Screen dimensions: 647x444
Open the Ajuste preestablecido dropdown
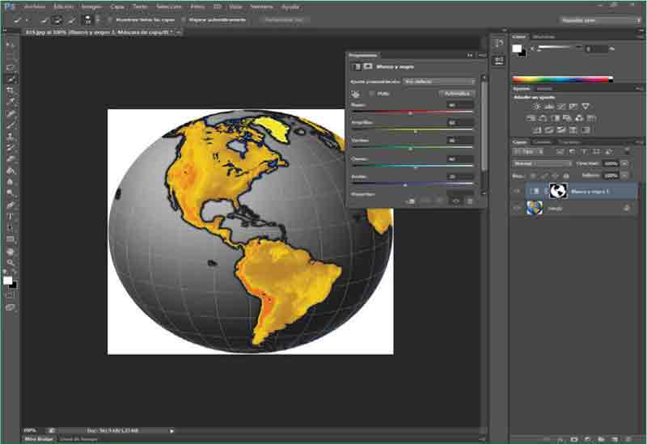tap(439, 82)
